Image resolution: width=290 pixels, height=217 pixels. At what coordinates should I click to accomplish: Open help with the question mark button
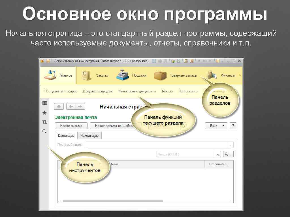[232, 126]
